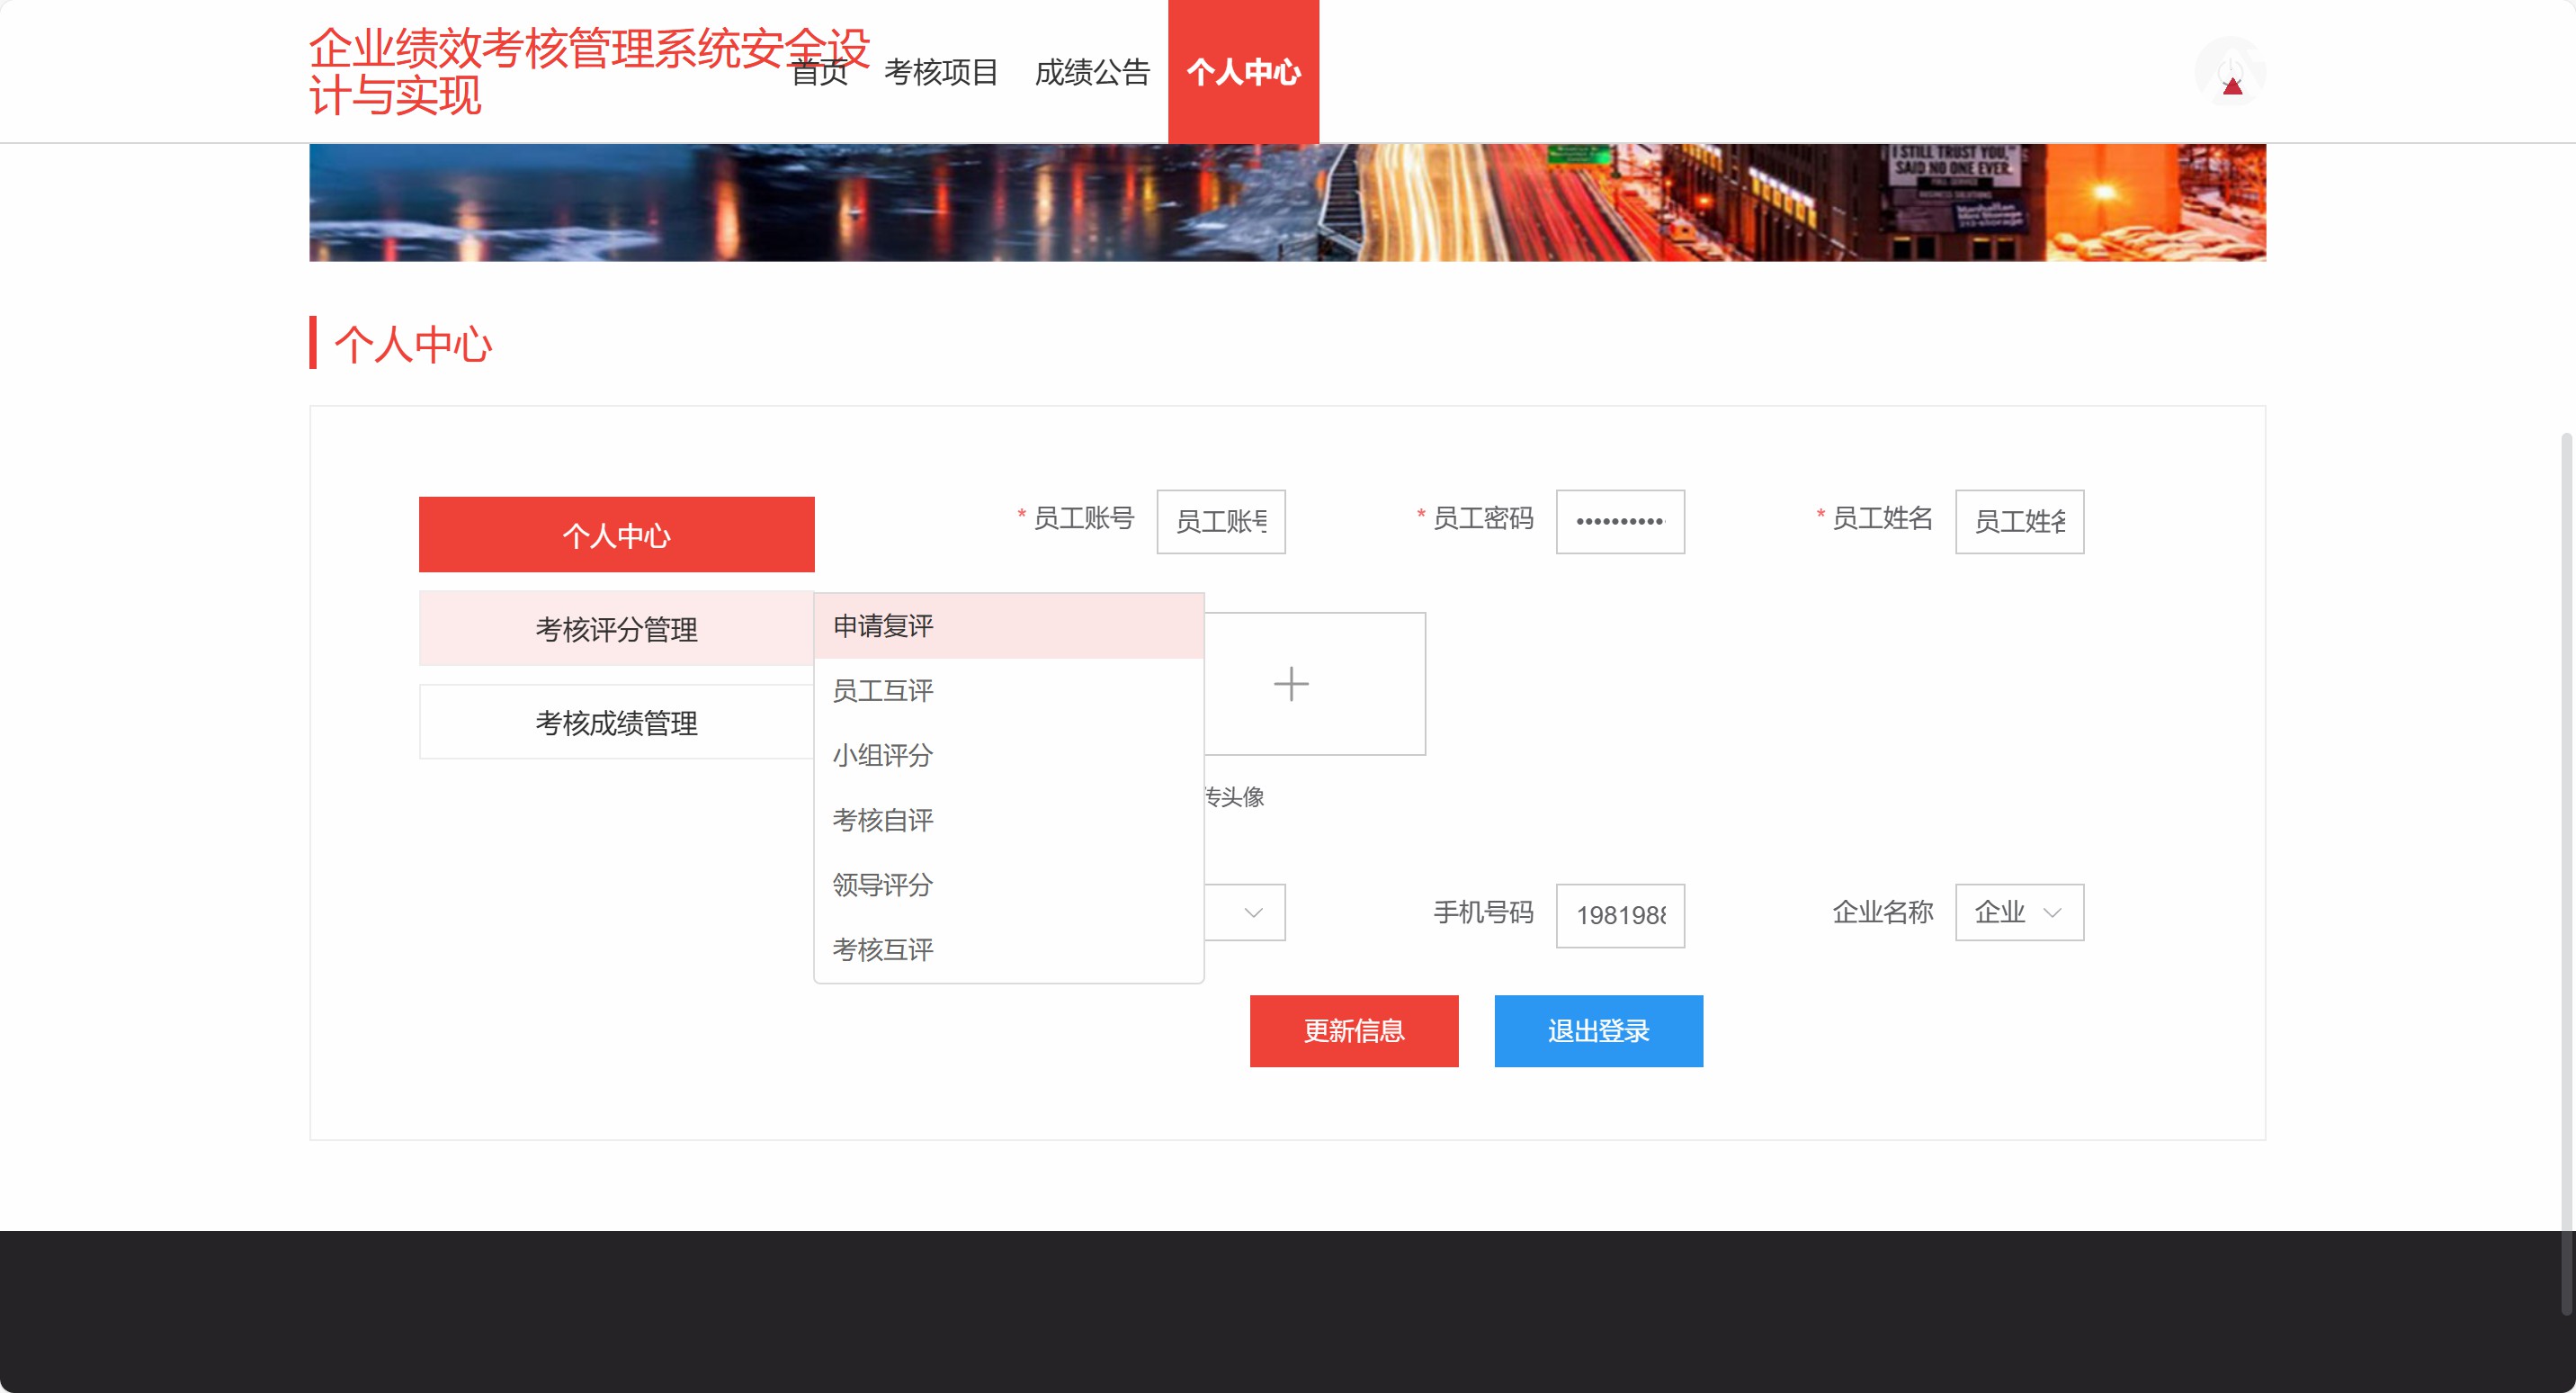This screenshot has height=1393, width=2576.
Task: Select top nav 个人中心 tab
Action: coord(1243,72)
